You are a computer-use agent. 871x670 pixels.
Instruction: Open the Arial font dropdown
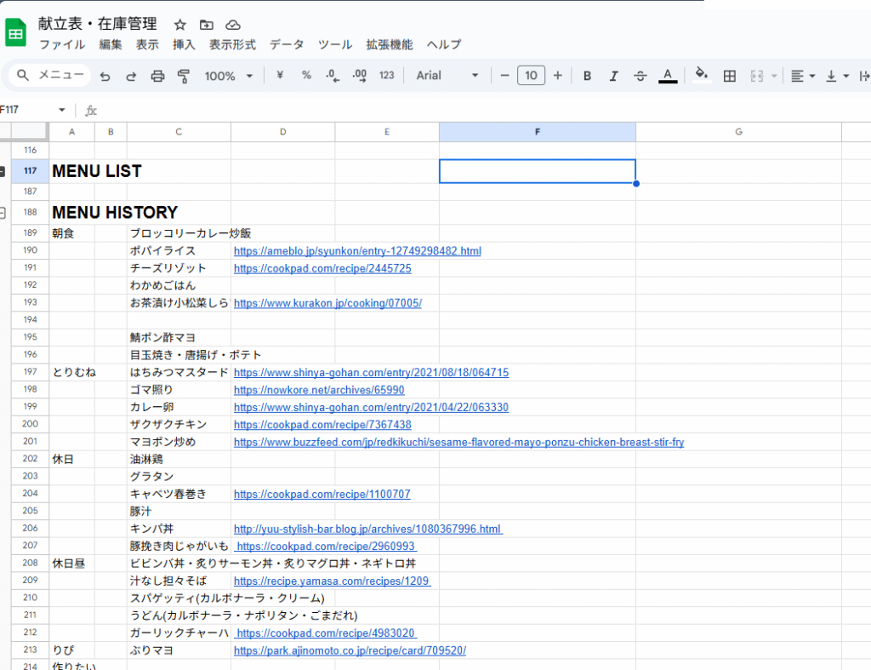point(447,76)
